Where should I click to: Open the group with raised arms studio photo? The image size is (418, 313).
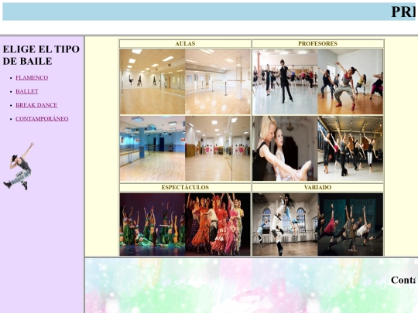click(x=351, y=148)
